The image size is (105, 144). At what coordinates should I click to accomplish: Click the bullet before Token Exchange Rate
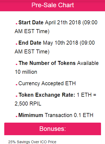17,96
